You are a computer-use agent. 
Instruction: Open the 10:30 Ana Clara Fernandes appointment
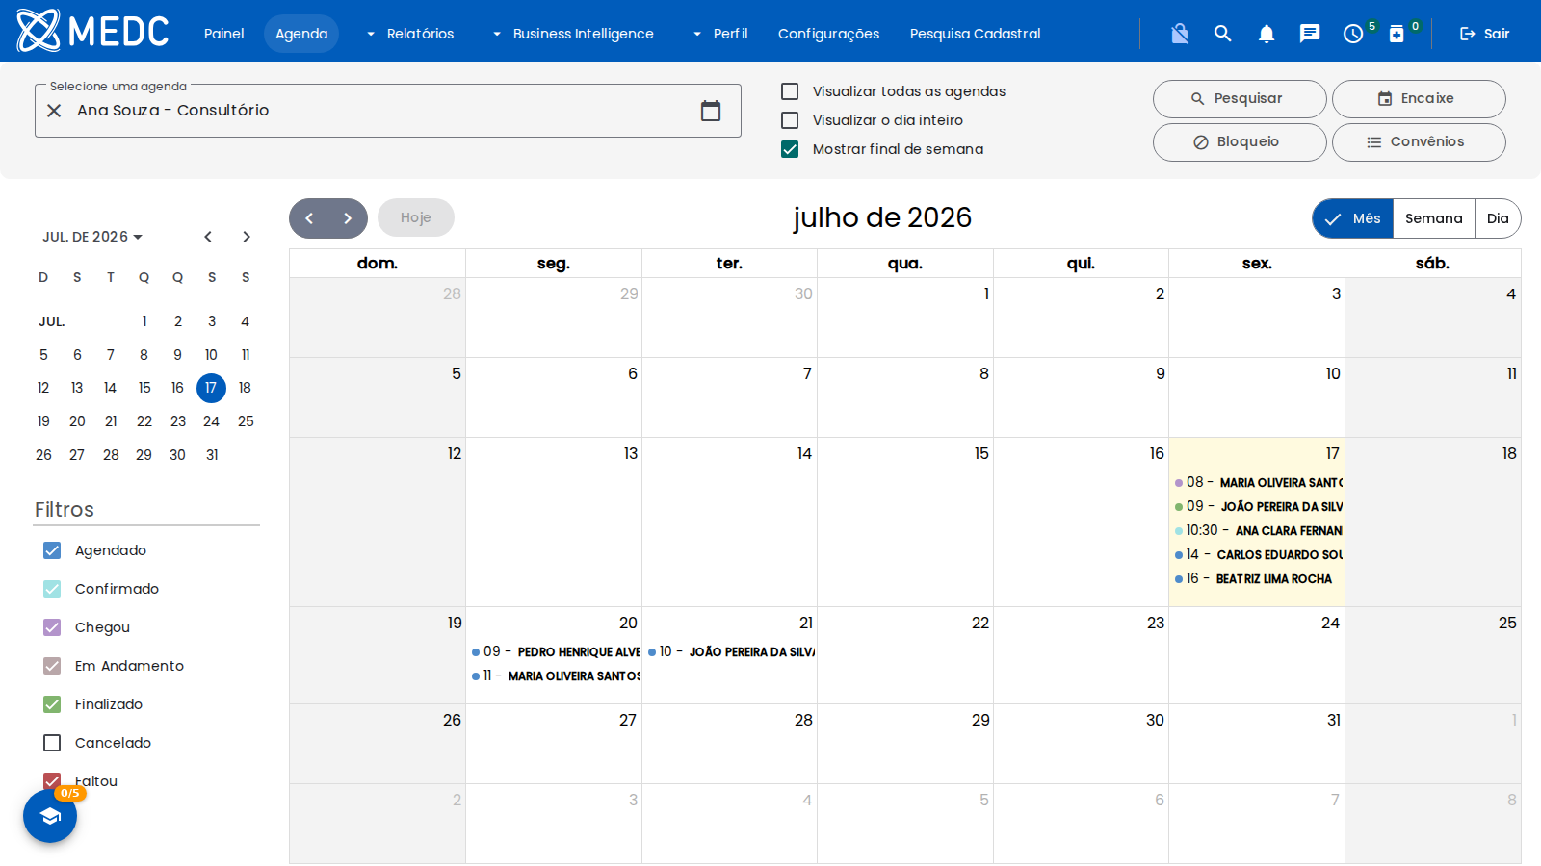1257,530
